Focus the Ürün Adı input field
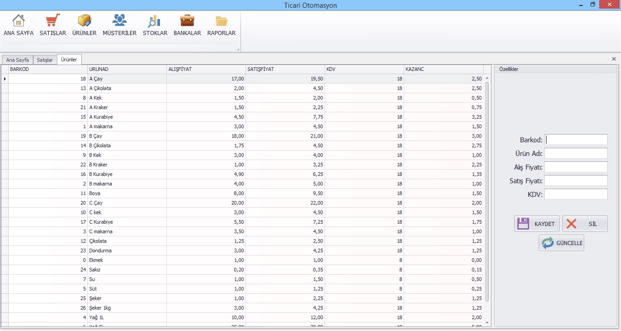The image size is (621, 331). pos(576,153)
